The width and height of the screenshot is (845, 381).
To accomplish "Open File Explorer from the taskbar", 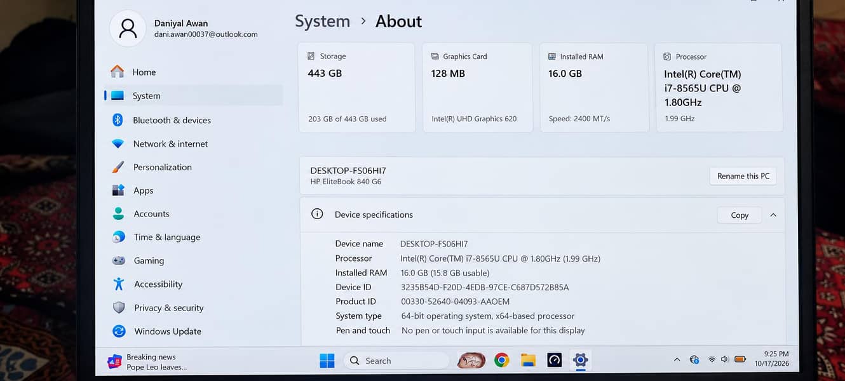I will coord(528,361).
